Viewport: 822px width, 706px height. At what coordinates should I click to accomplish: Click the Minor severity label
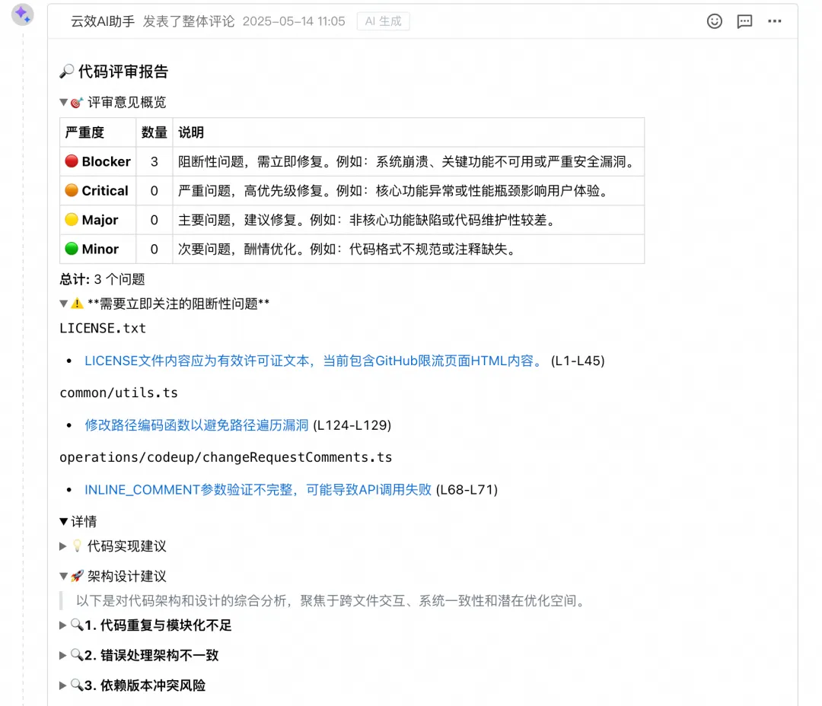(100, 249)
